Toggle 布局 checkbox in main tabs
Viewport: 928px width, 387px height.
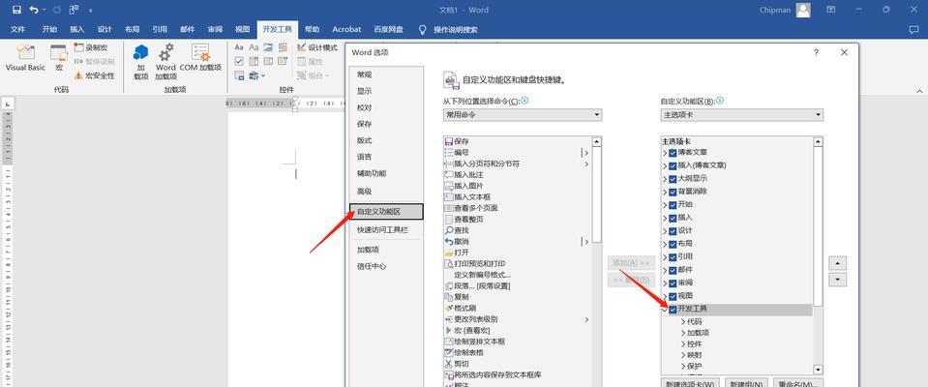[673, 244]
